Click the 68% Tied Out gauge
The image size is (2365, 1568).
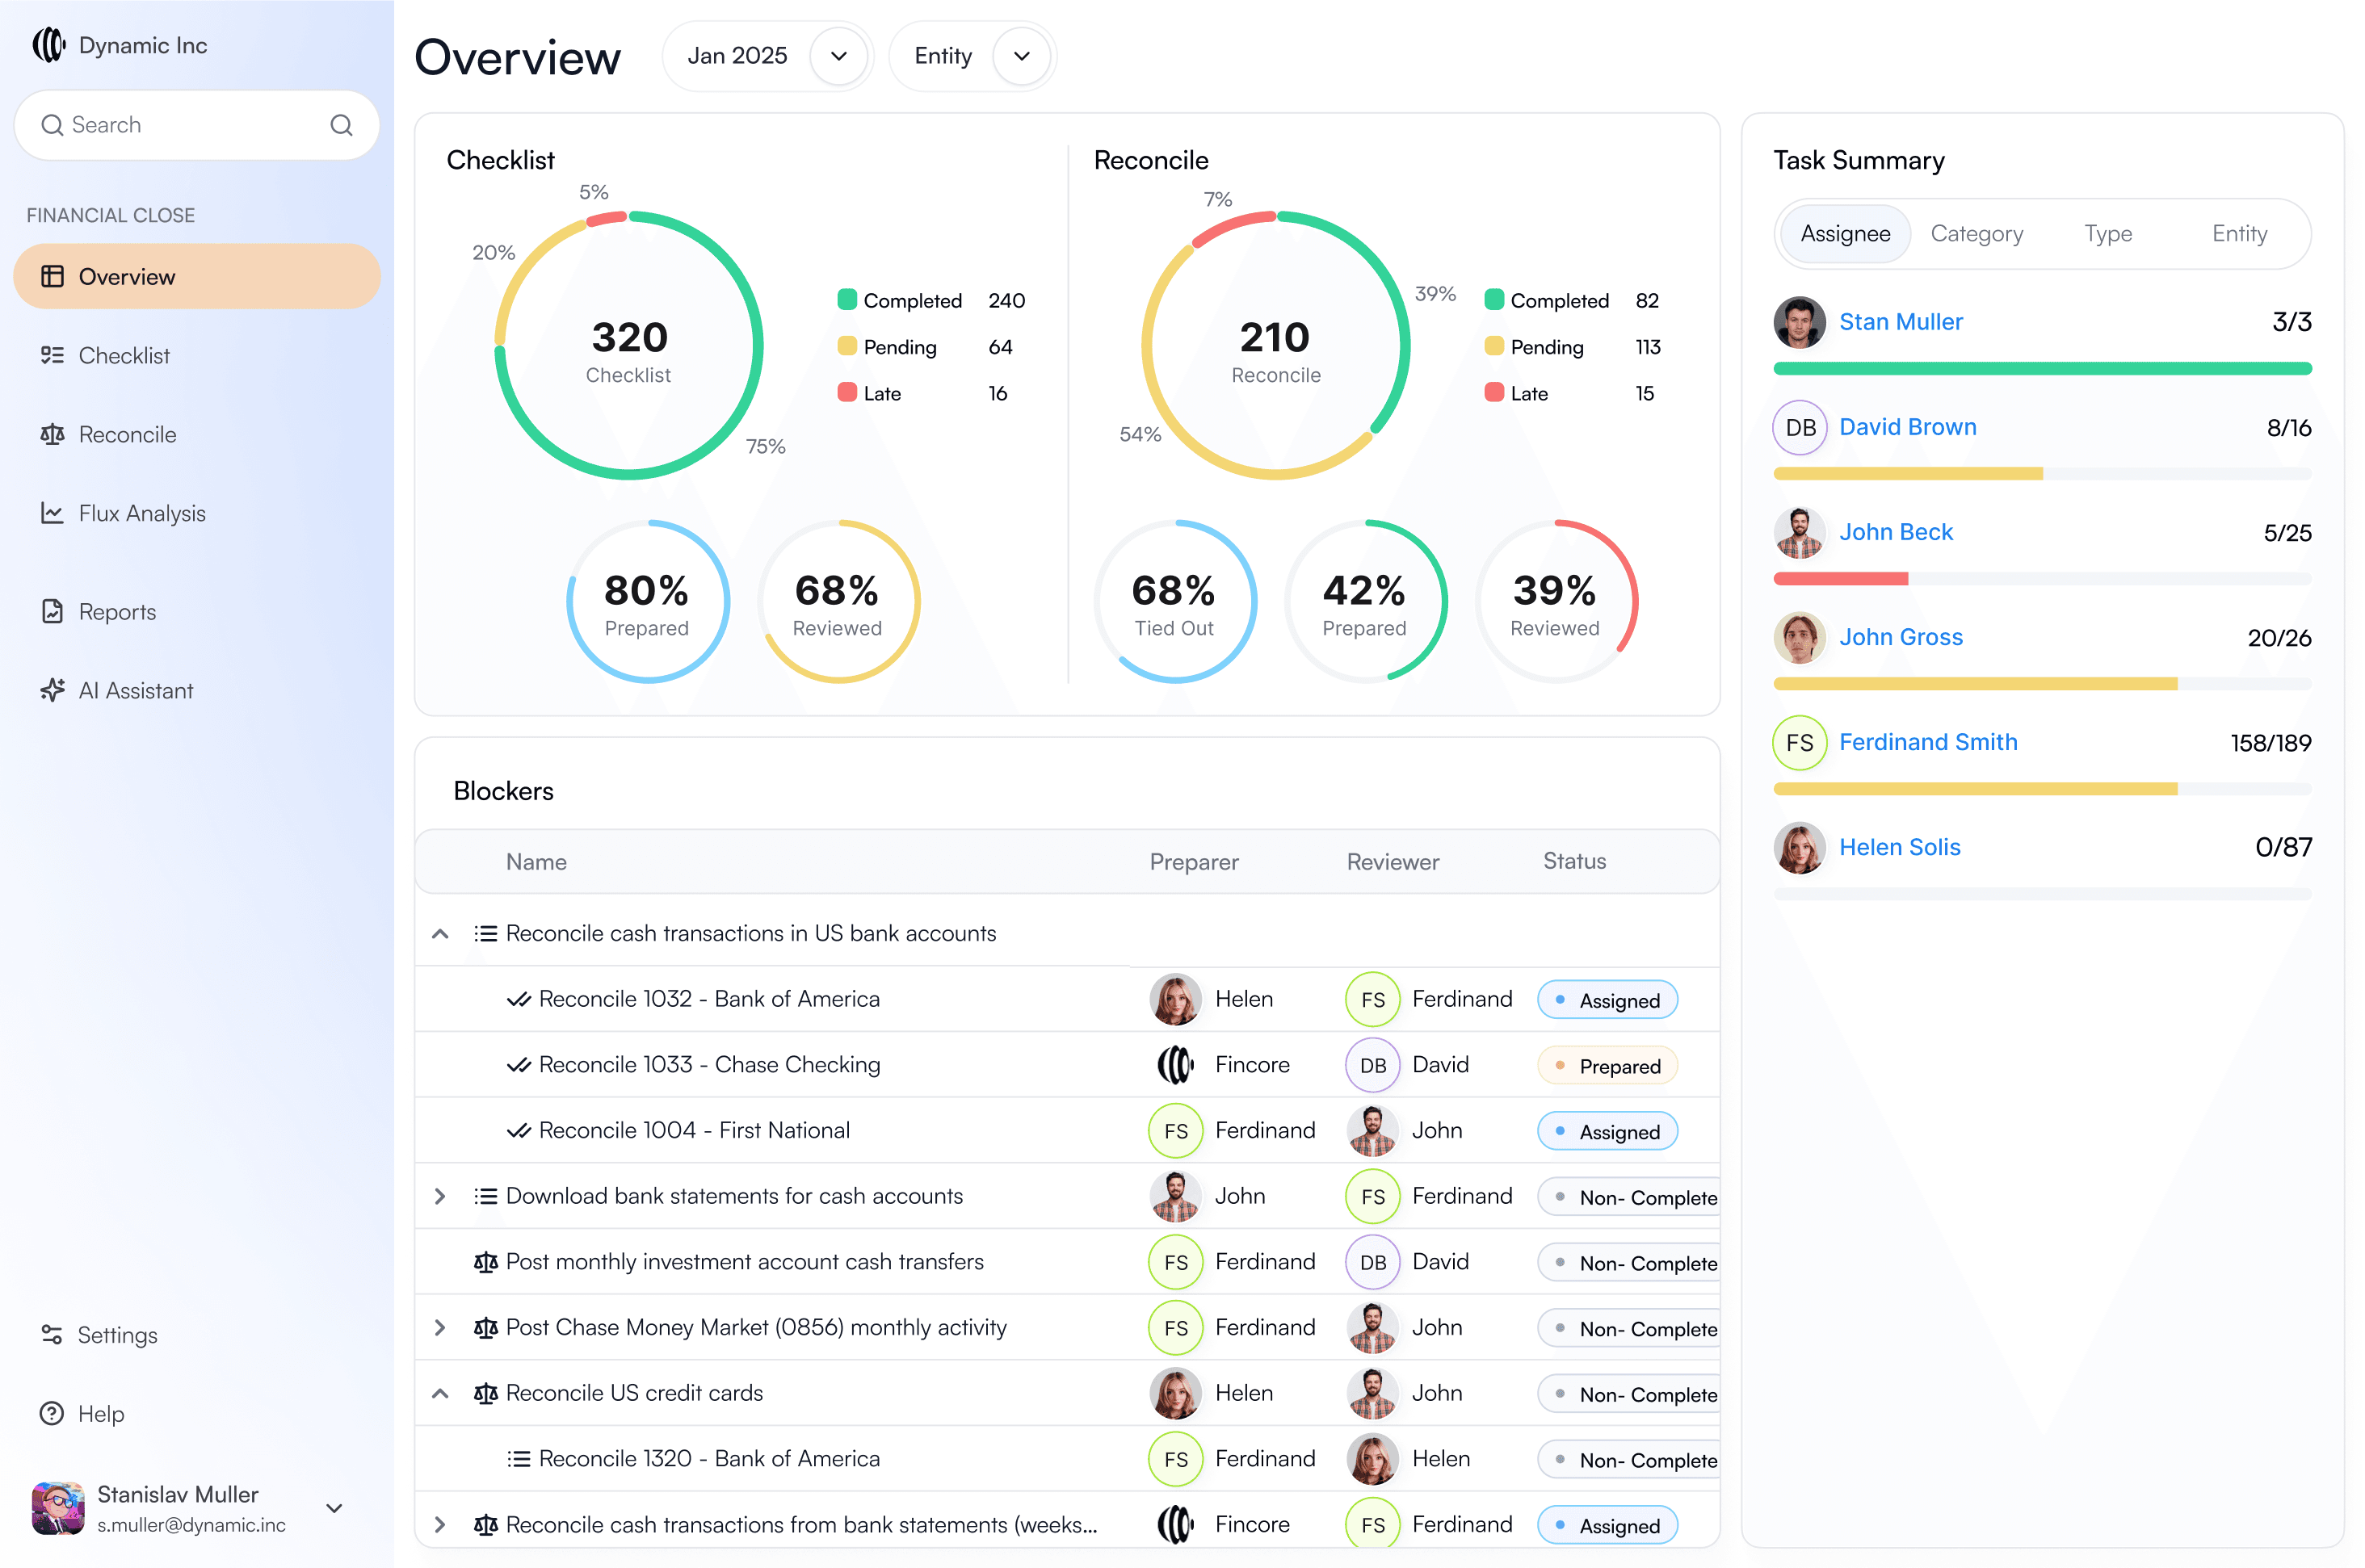coord(1174,601)
